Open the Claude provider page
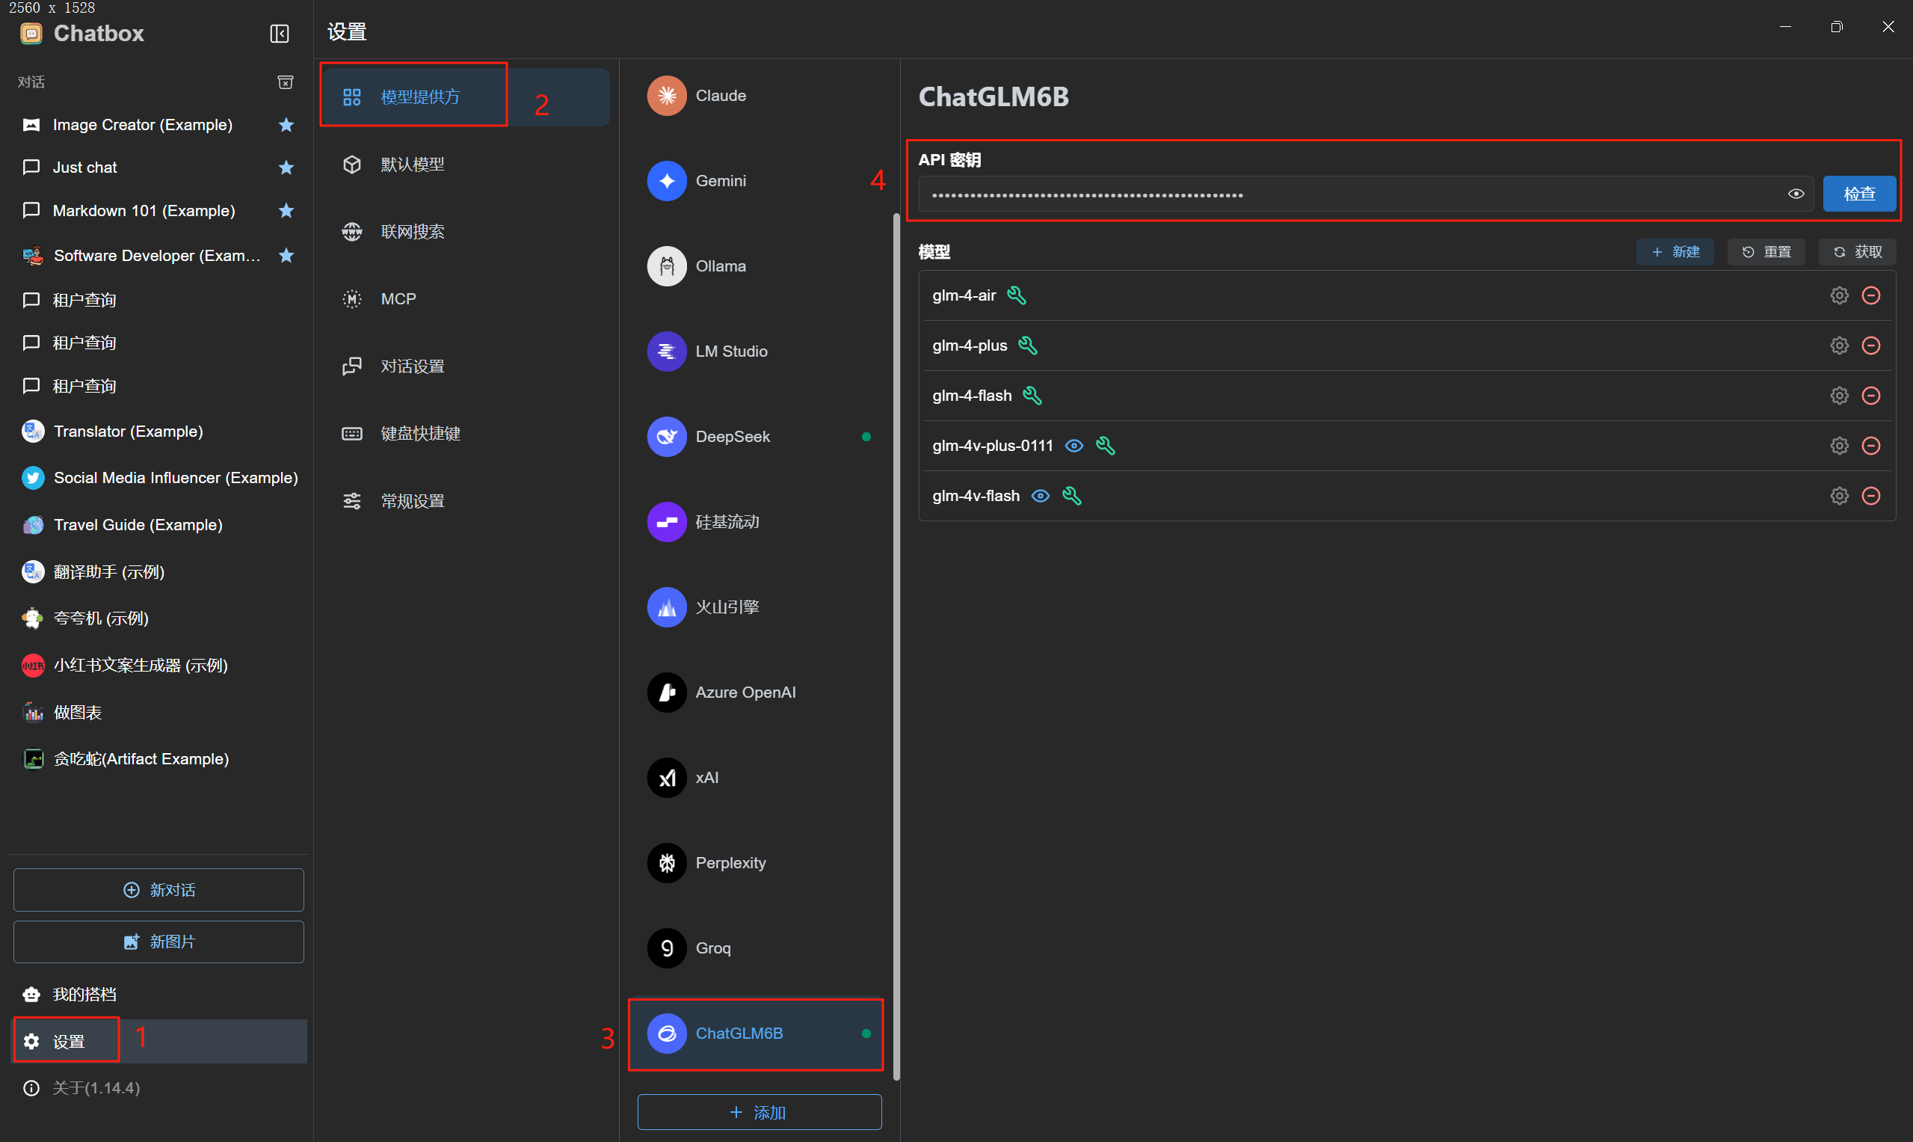This screenshot has width=1913, height=1142. (720, 95)
